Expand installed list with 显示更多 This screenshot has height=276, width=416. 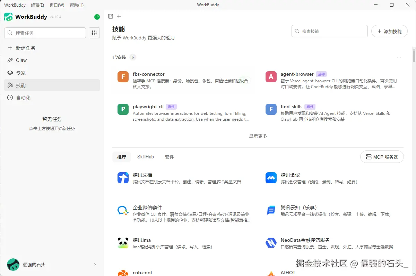click(258, 136)
